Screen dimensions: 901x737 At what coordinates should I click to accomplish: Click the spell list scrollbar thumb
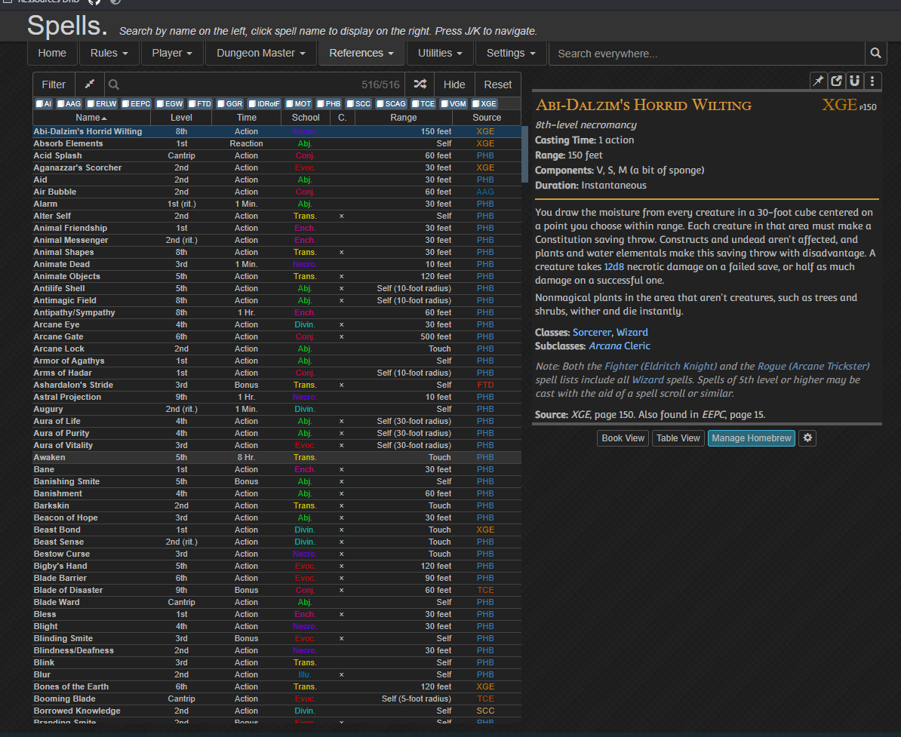[x=524, y=154]
